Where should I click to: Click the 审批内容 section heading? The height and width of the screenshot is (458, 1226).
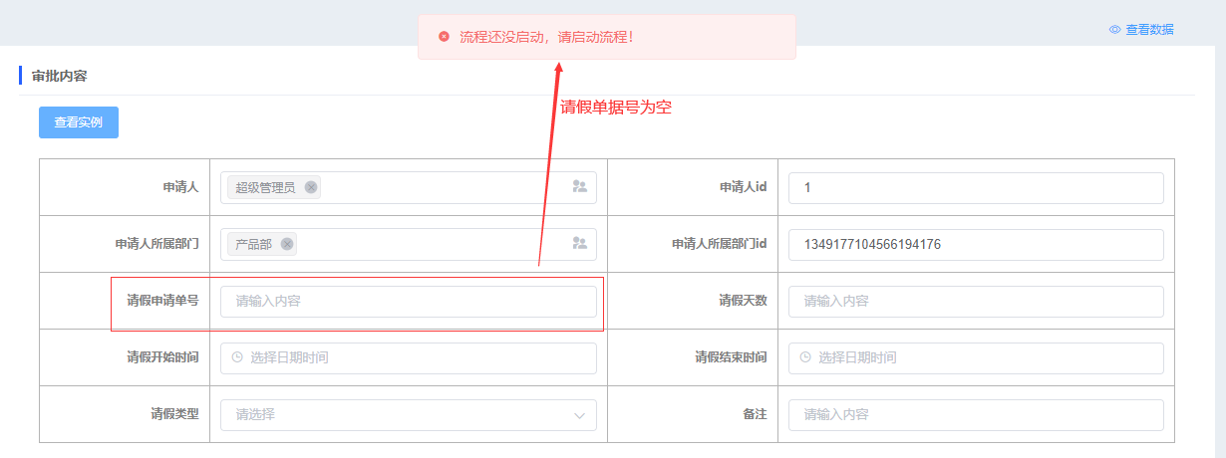click(59, 76)
